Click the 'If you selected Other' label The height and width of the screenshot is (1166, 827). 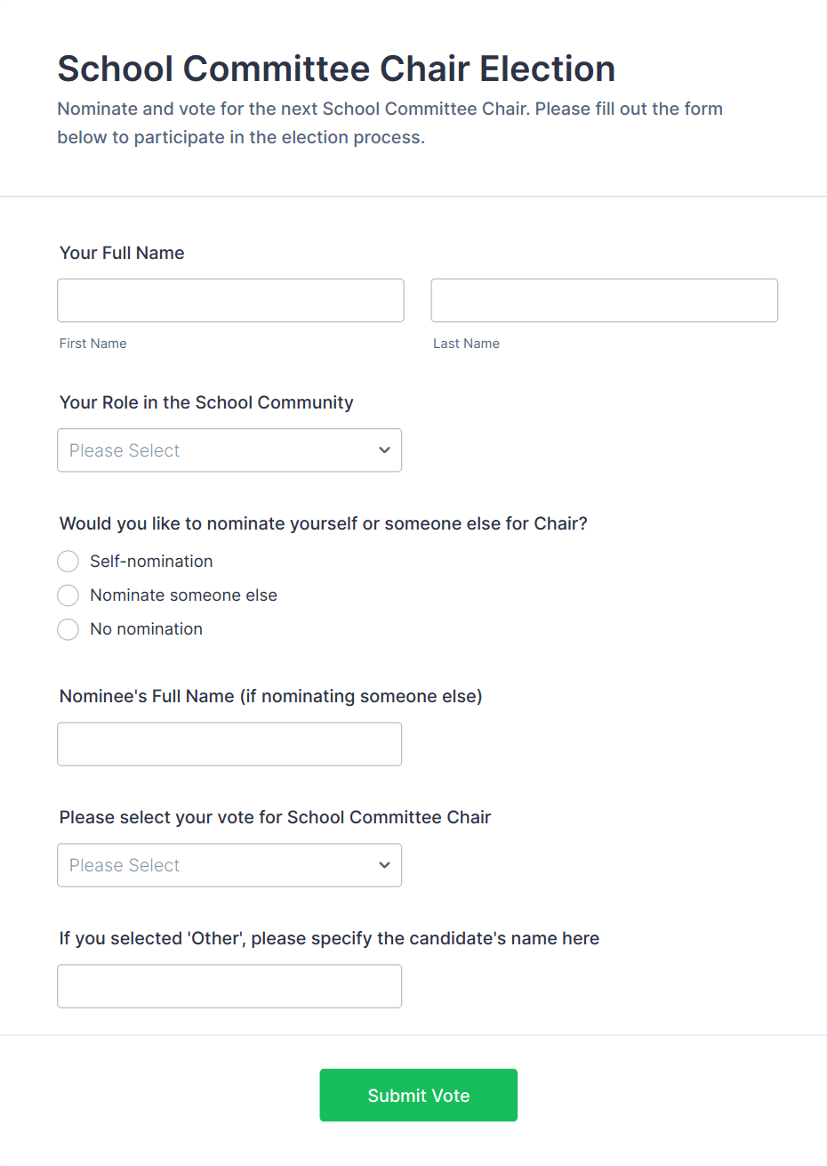[329, 938]
